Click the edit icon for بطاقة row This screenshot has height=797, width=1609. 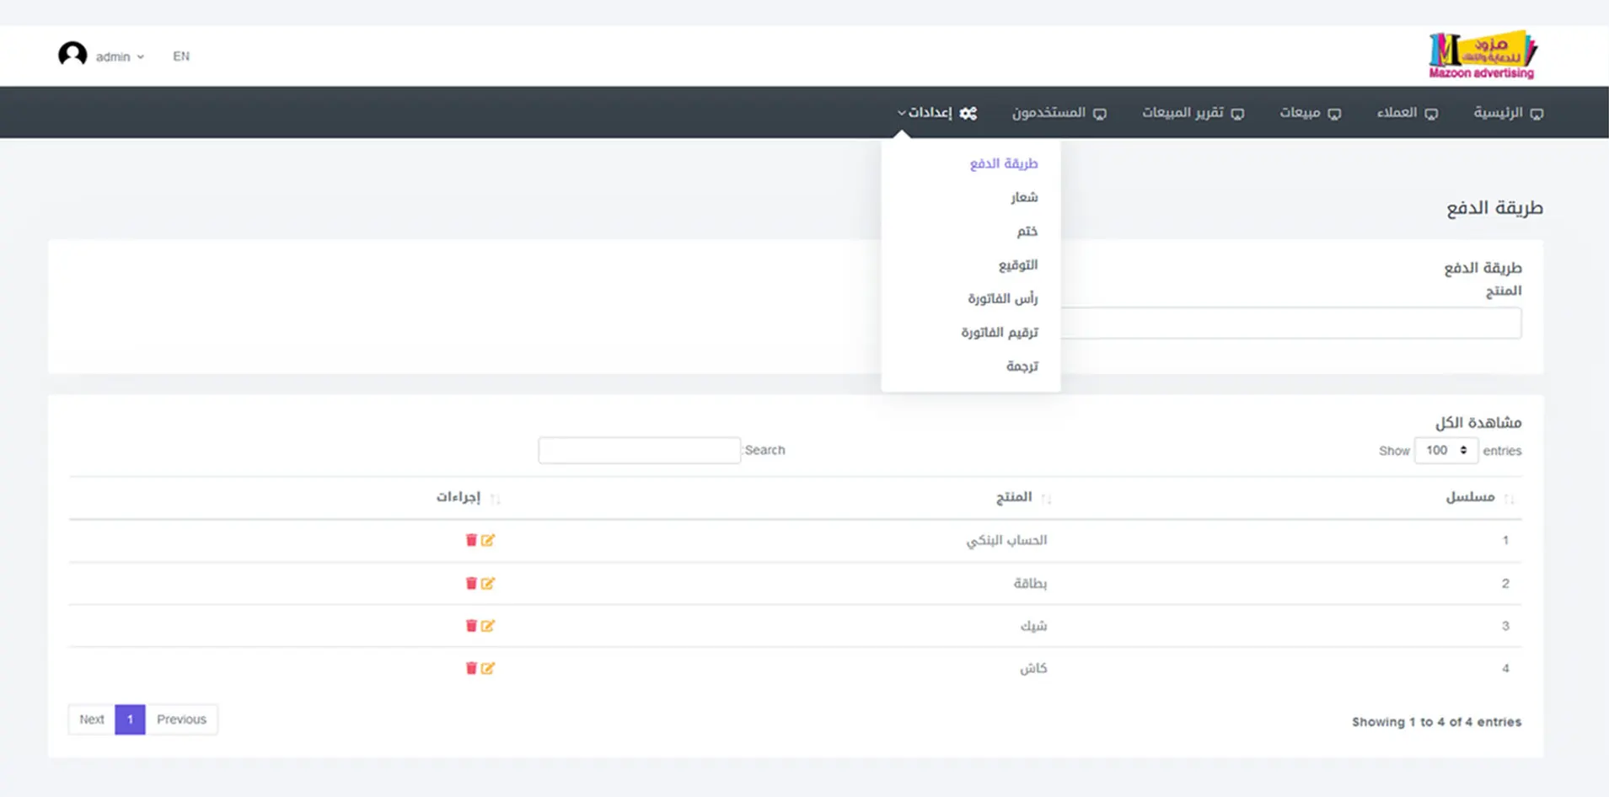click(488, 583)
